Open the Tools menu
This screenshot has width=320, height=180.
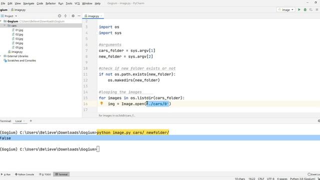(x=69, y=3)
